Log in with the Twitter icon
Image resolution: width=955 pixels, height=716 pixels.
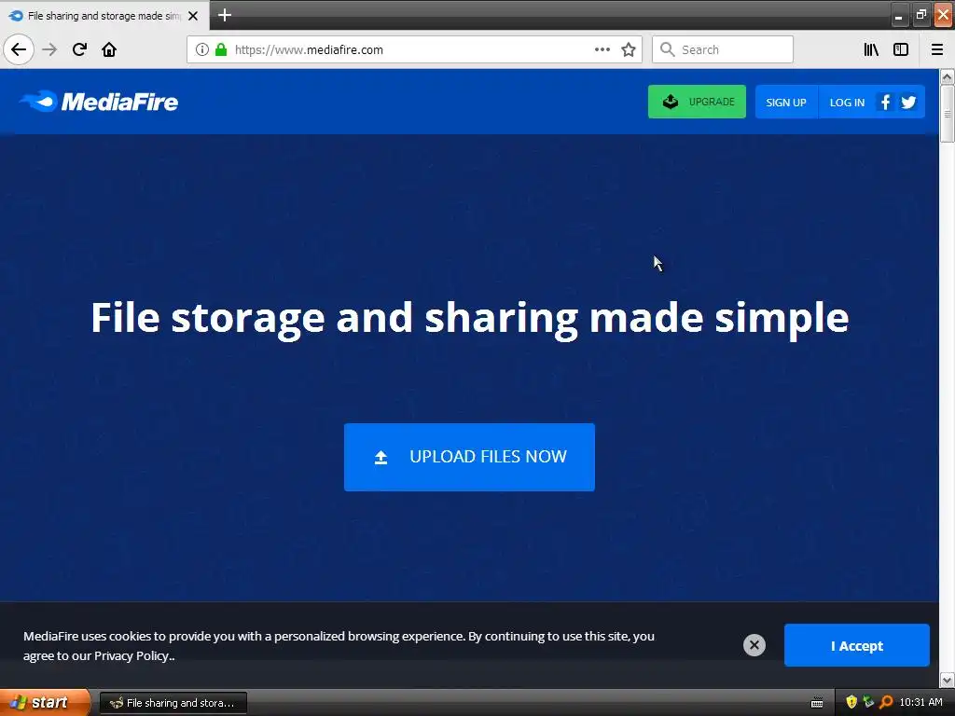pyautogui.click(x=908, y=102)
